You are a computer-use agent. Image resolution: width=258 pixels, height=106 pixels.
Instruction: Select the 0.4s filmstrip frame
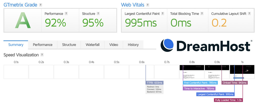(91, 72)
